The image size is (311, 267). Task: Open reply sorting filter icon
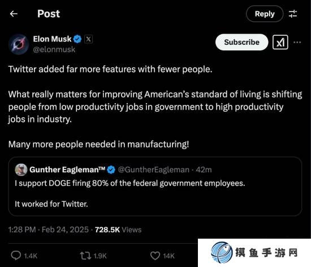[293, 14]
